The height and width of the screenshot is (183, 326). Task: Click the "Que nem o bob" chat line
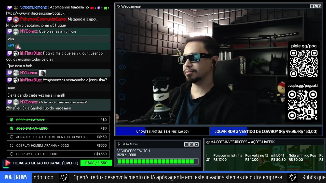point(20,66)
